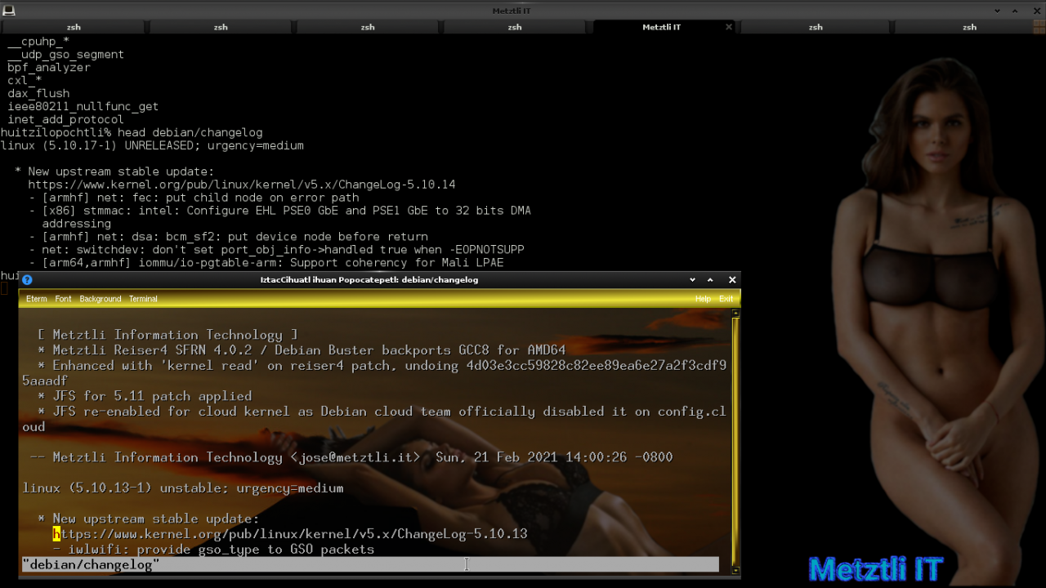Click 'Sun, 21 Feb 2021 14:00:26 -0800' timestamp
Viewport: 1046px width, 588px height.
pos(554,457)
